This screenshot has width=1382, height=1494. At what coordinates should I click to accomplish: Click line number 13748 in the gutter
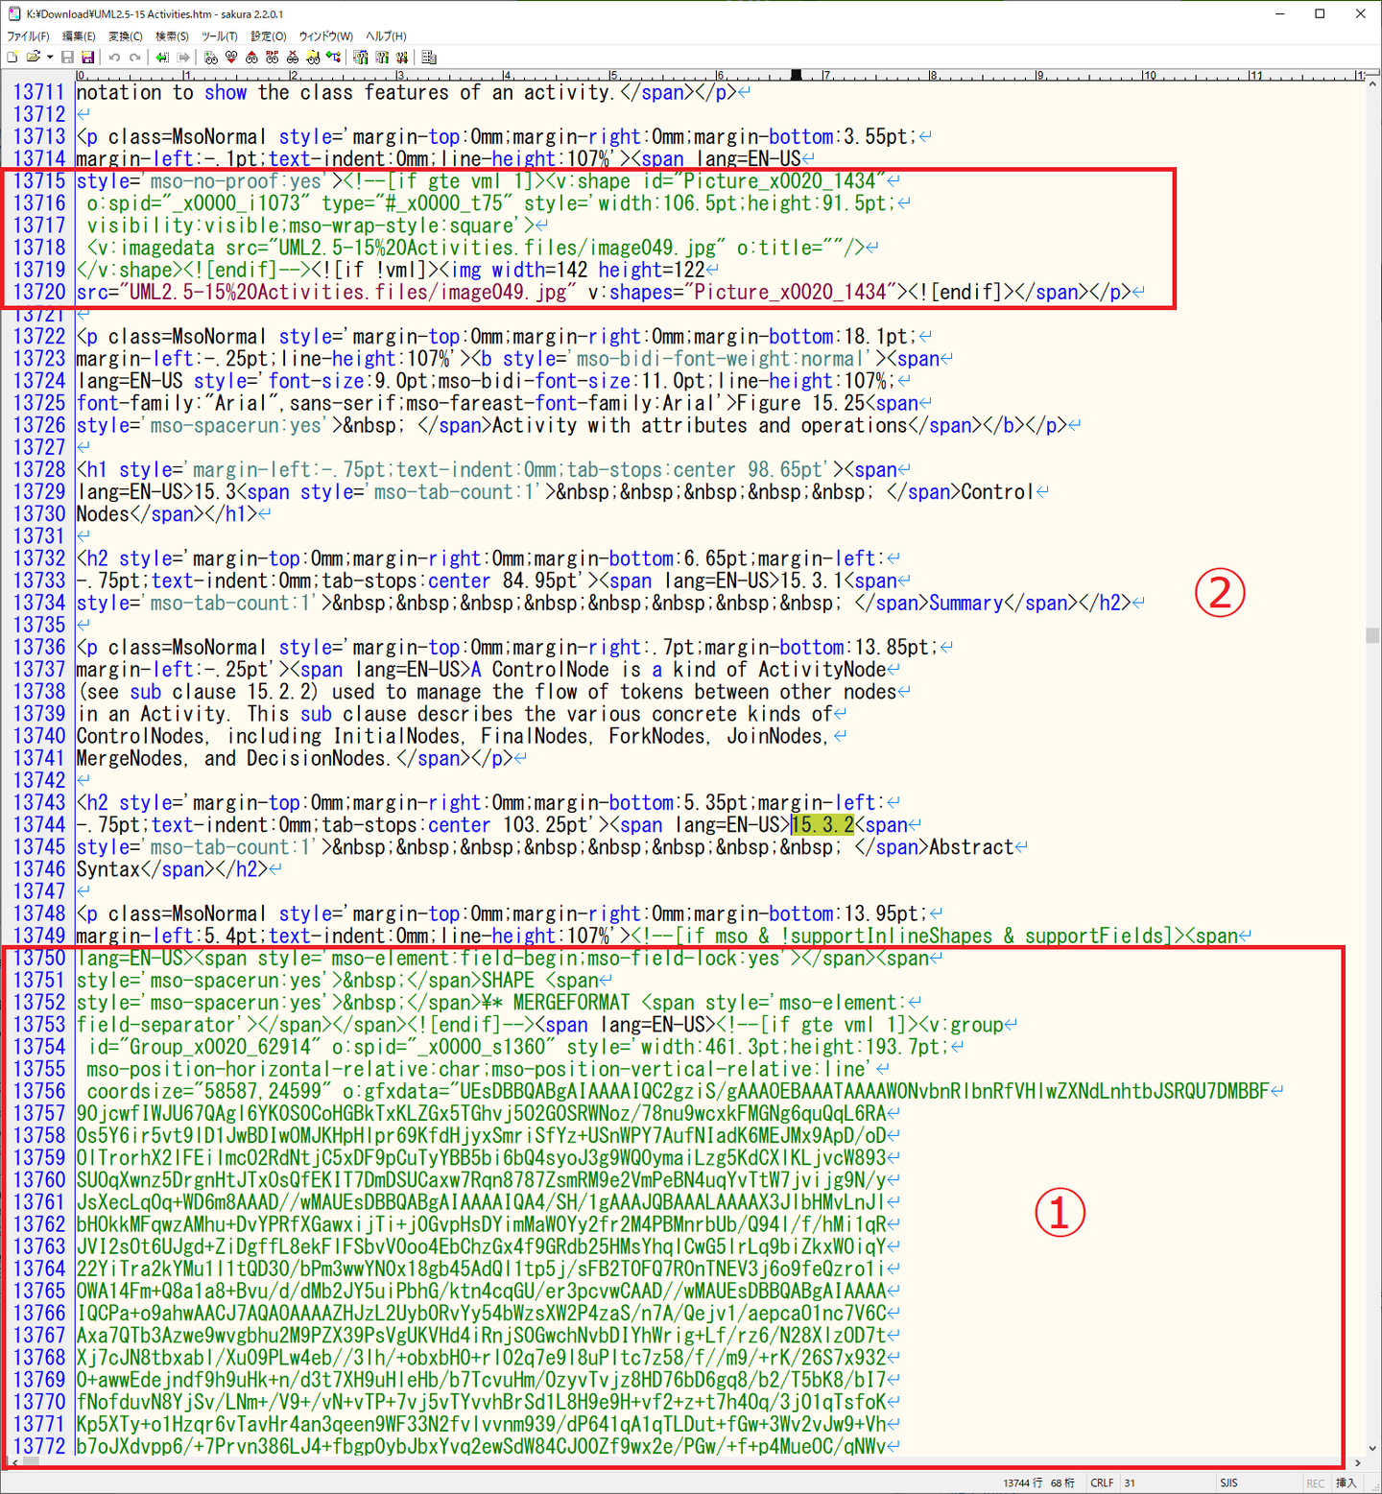(39, 914)
